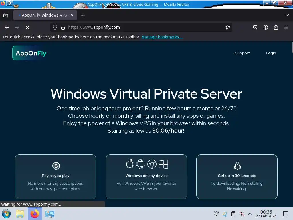Open tracking protection shield icon

pos(55,27)
